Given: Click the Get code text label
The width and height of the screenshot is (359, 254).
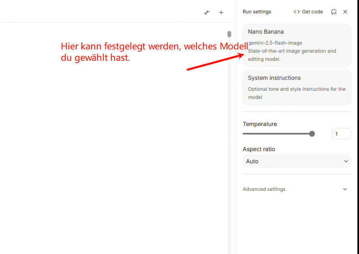Looking at the screenshot, I should tap(312, 12).
